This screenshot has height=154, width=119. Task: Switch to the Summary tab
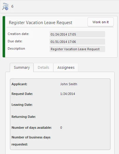[22, 68]
